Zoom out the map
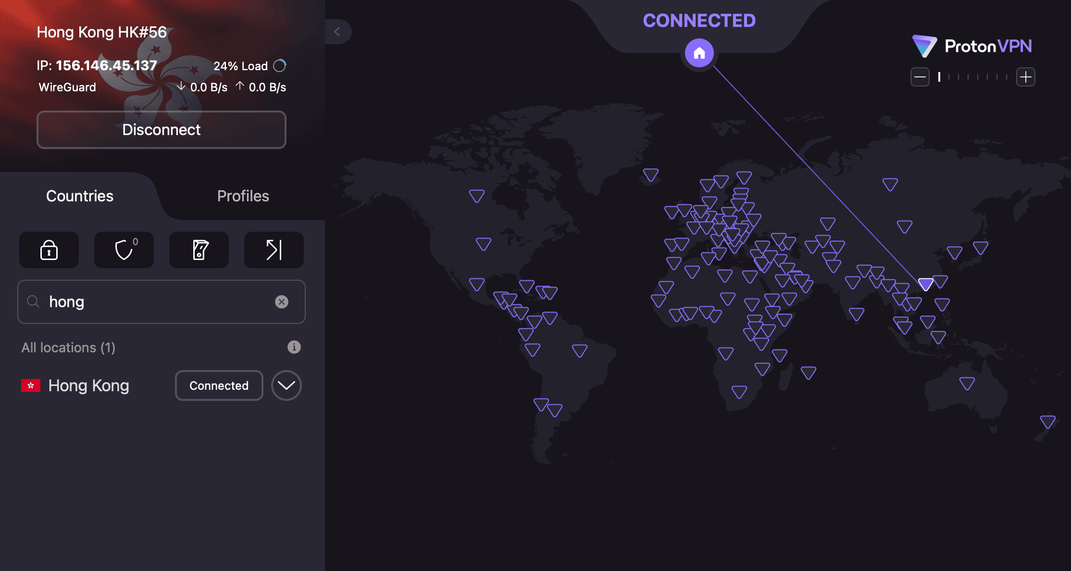Viewport: 1071px width, 571px height. (x=920, y=77)
